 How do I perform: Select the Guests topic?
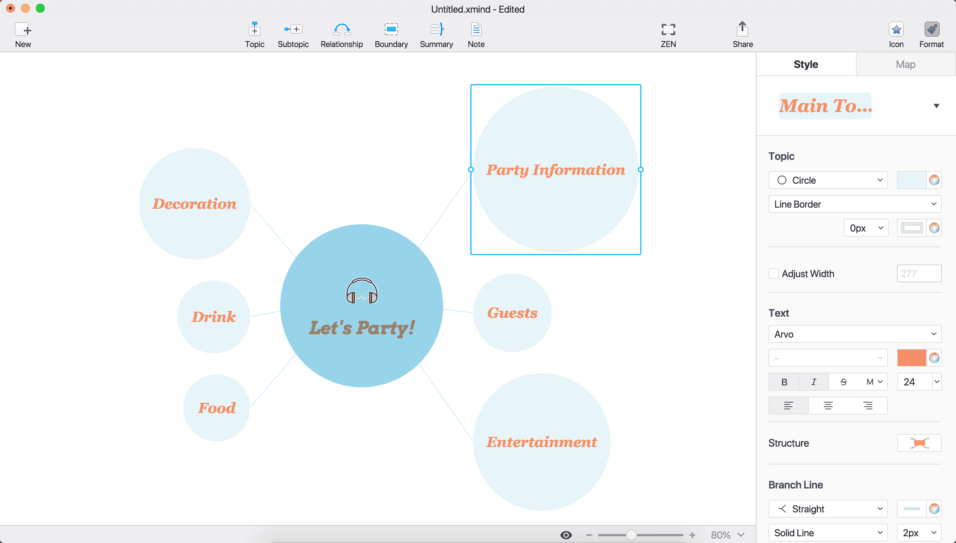pyautogui.click(x=512, y=313)
